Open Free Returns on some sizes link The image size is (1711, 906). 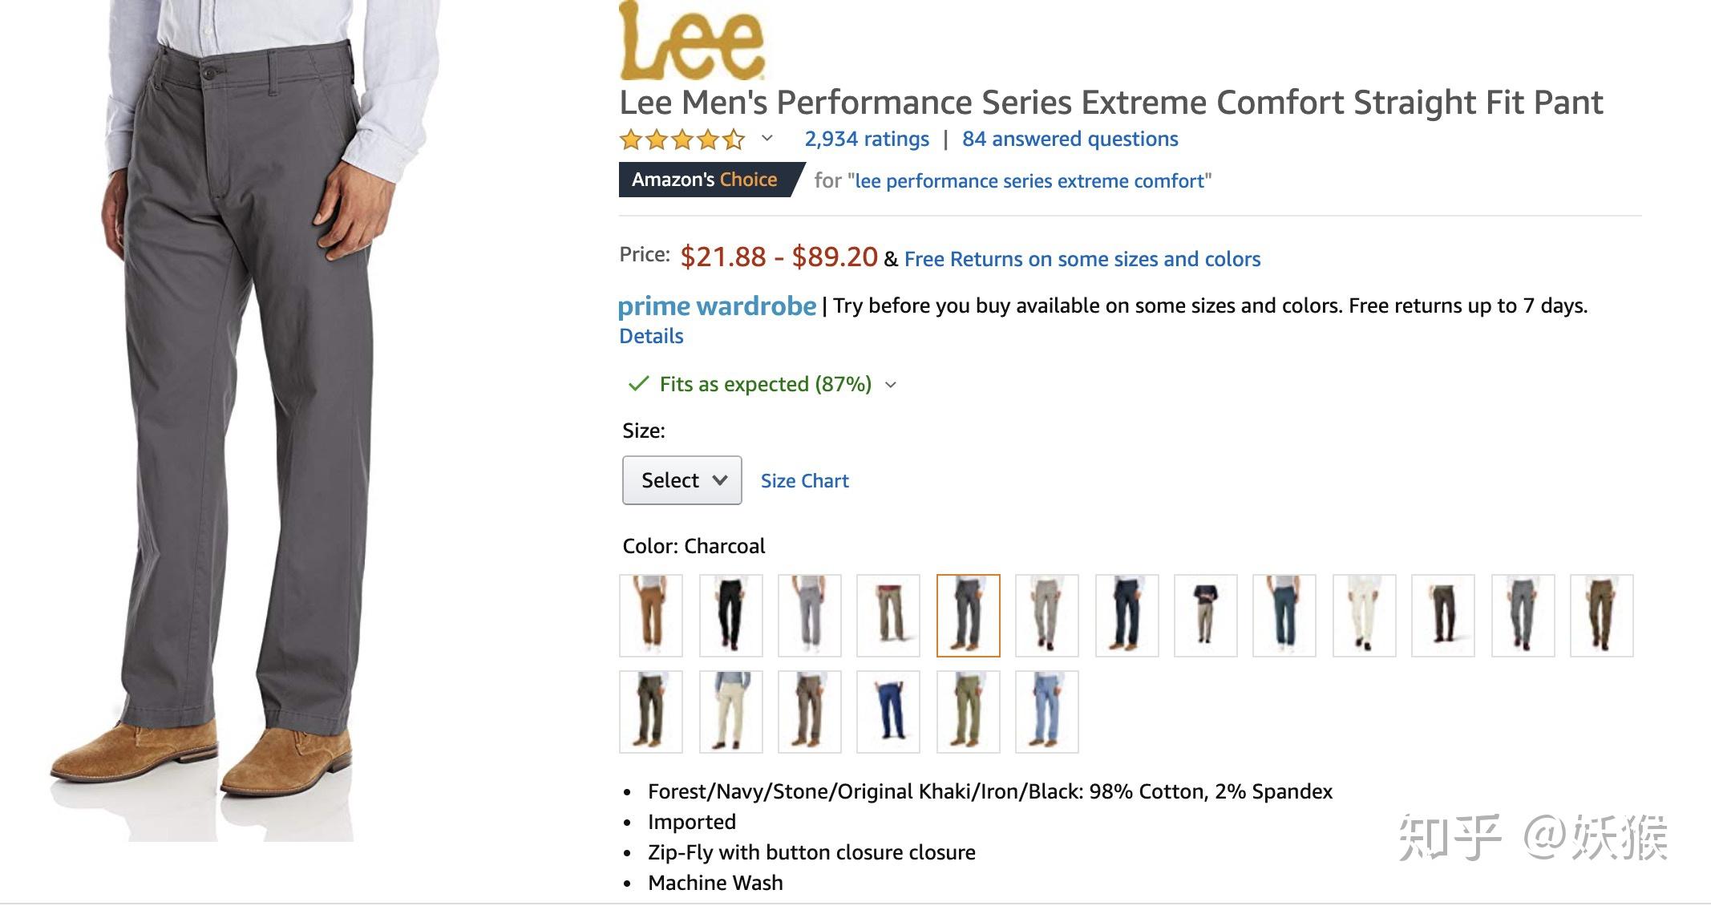(x=1082, y=260)
